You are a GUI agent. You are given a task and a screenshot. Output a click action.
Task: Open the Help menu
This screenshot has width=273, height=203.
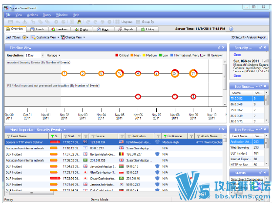[76, 15]
